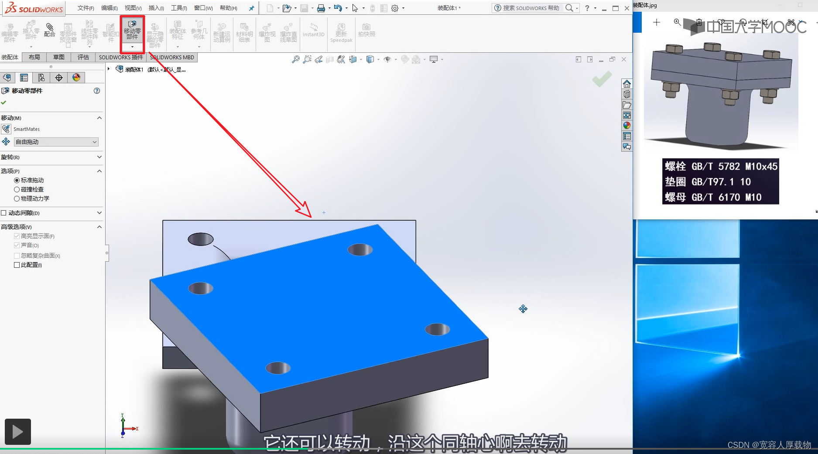Open the DimXpertManager crosshair tab
The image size is (818, 454).
click(59, 78)
